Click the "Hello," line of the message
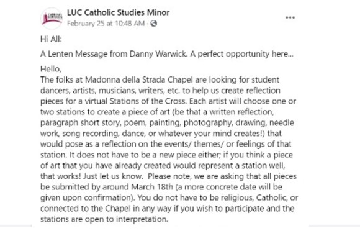360x236 pixels. [51, 69]
